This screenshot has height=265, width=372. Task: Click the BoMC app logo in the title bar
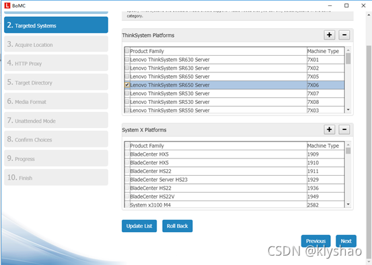pyautogui.click(x=7, y=5)
